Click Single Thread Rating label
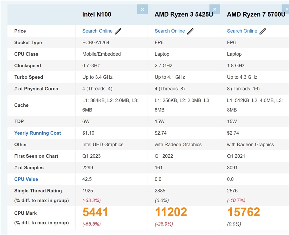 38,191
